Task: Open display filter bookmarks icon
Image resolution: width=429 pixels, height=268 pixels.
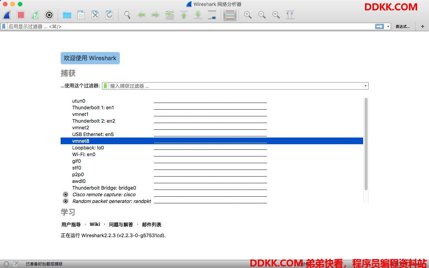Action: [x=4, y=26]
